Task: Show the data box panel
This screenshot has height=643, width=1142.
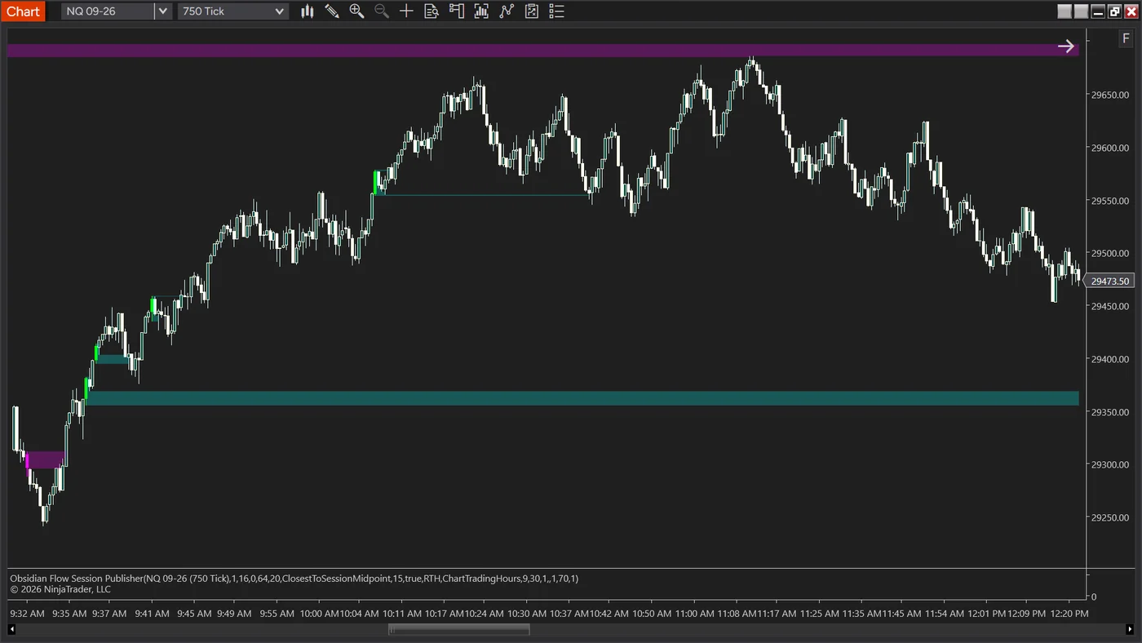Action: 432,11
